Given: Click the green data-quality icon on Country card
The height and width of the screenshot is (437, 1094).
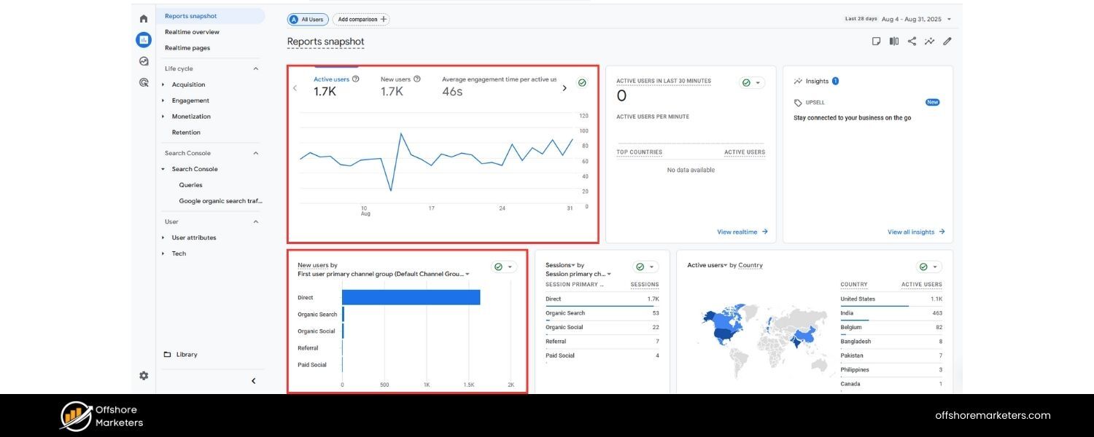Looking at the screenshot, I should [925, 266].
